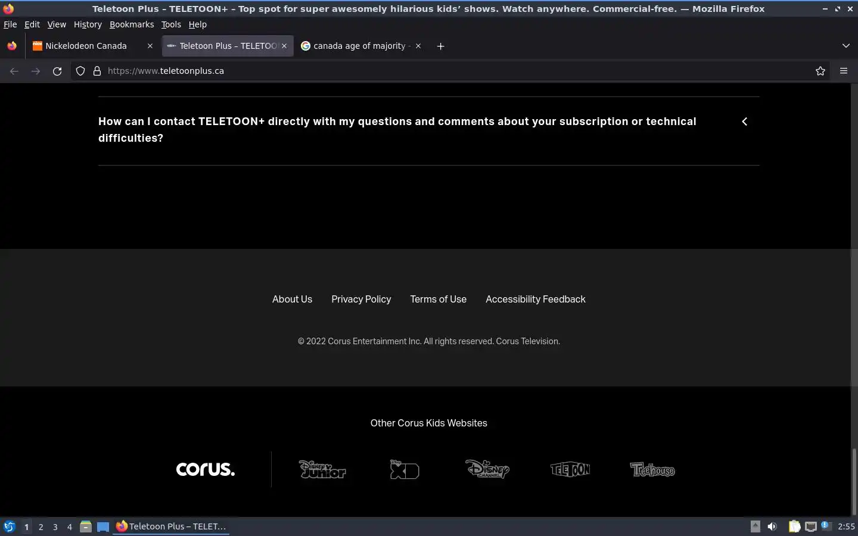Open the Edit menu

(x=32, y=24)
